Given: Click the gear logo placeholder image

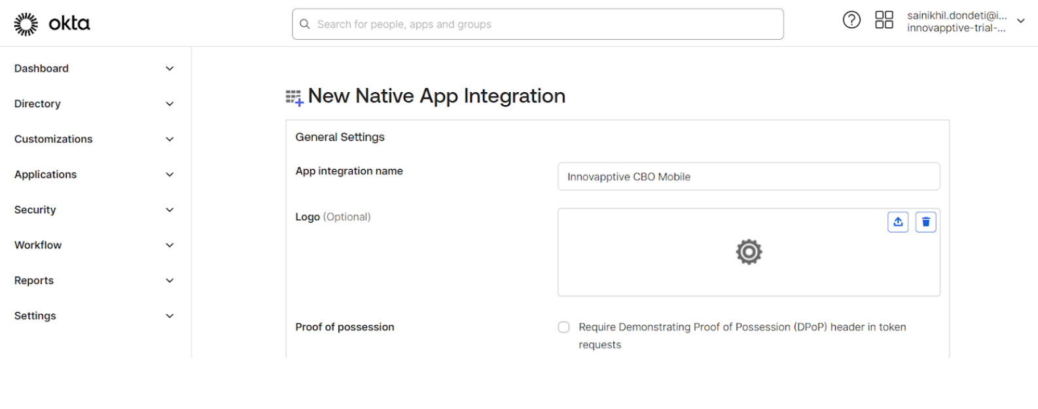Looking at the screenshot, I should pyautogui.click(x=749, y=252).
